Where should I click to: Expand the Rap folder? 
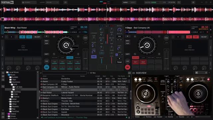pyautogui.click(x=9, y=109)
